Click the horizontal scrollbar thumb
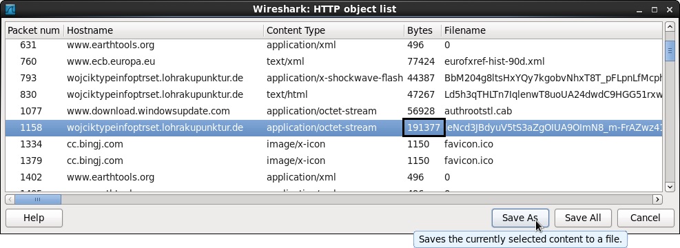 pyautogui.click(x=38, y=200)
